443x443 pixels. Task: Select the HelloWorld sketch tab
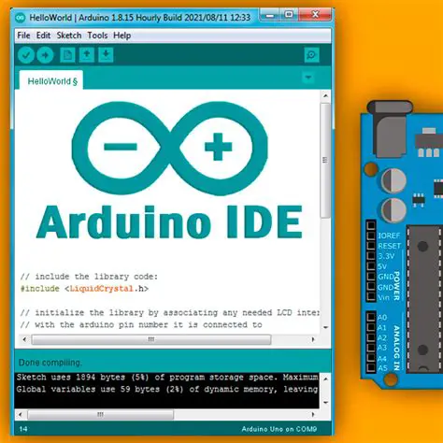pos(51,80)
